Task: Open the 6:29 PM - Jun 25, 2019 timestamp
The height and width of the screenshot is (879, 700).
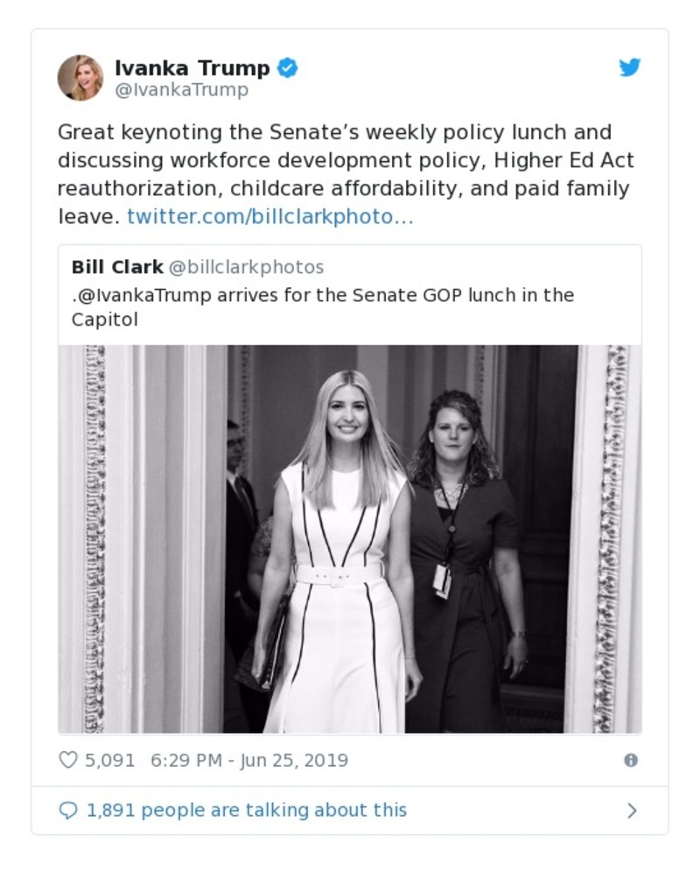Action: (249, 760)
